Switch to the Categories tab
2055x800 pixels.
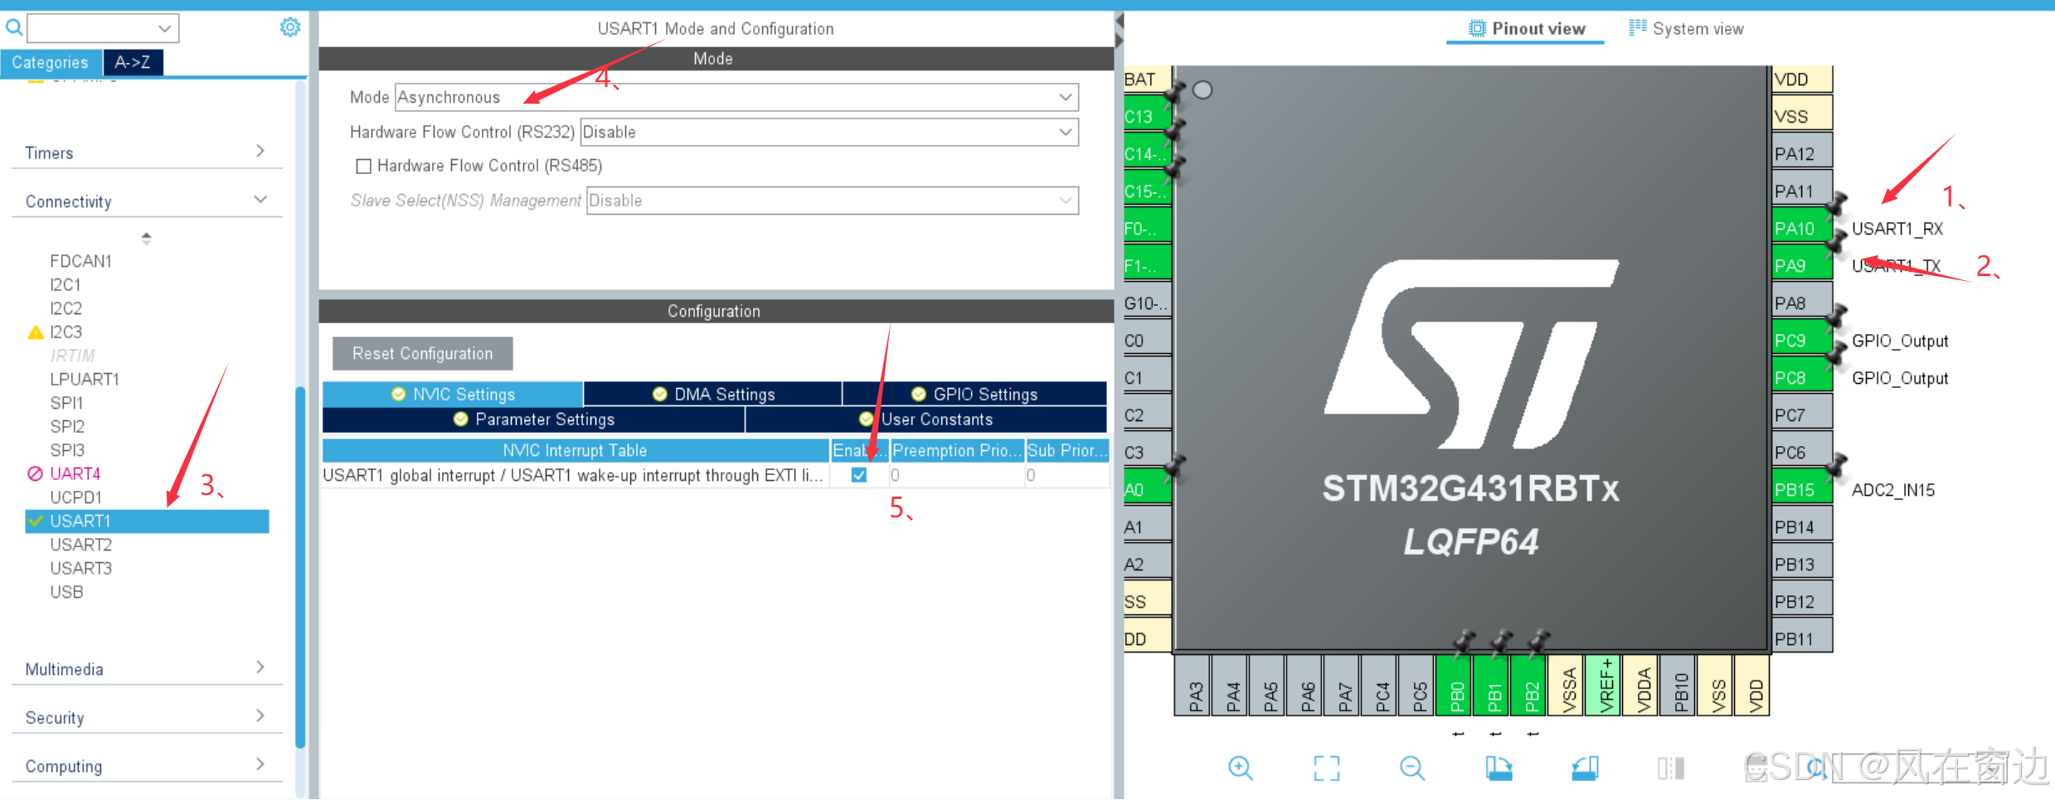[51, 62]
